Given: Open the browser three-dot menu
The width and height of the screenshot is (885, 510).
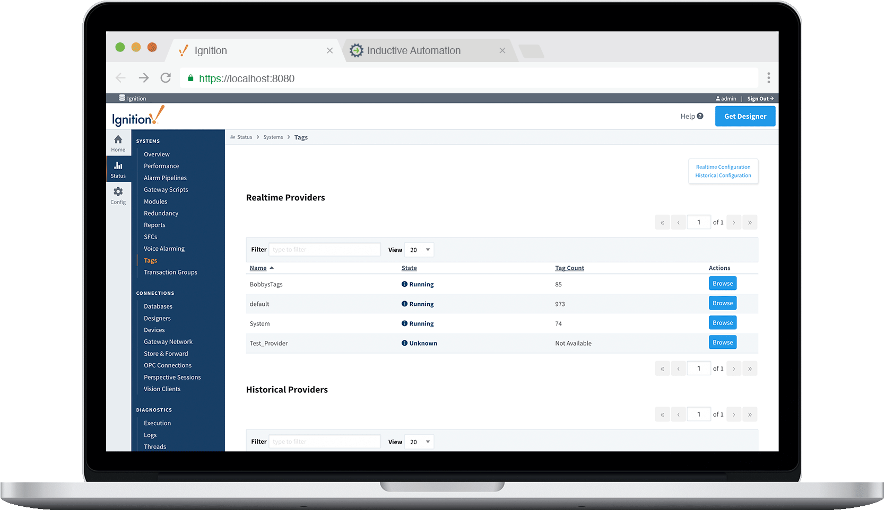Looking at the screenshot, I should [x=768, y=78].
